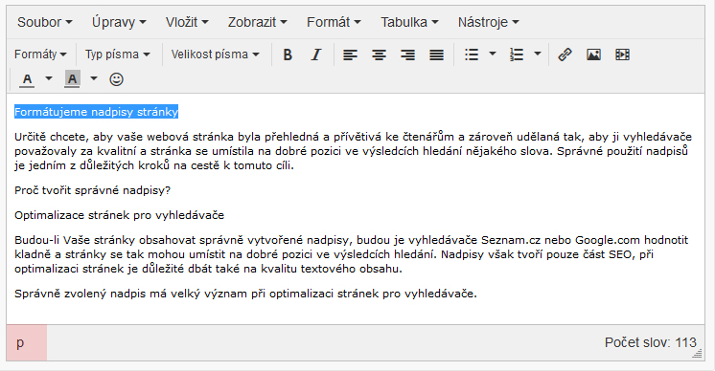
Task: Insert a bulleted list
Action: pos(472,55)
